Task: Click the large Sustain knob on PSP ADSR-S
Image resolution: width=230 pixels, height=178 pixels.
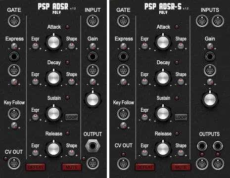Action: [163, 113]
